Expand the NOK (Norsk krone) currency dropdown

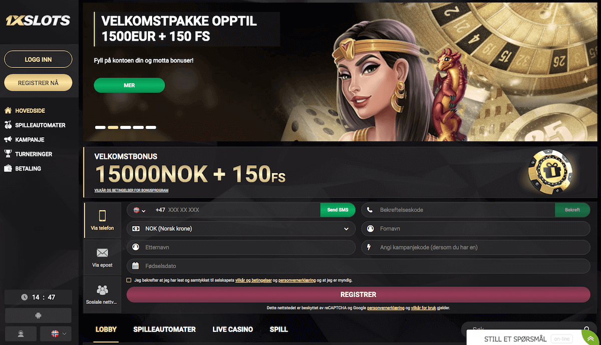(x=241, y=229)
